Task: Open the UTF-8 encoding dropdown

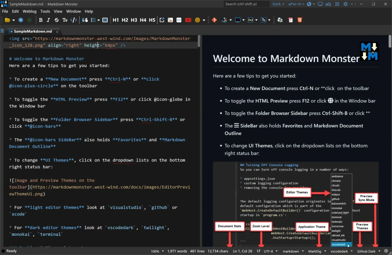Action: (271, 251)
